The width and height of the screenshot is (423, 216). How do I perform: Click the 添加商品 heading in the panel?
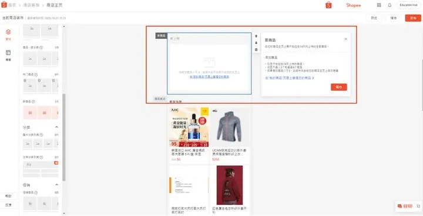point(271,58)
